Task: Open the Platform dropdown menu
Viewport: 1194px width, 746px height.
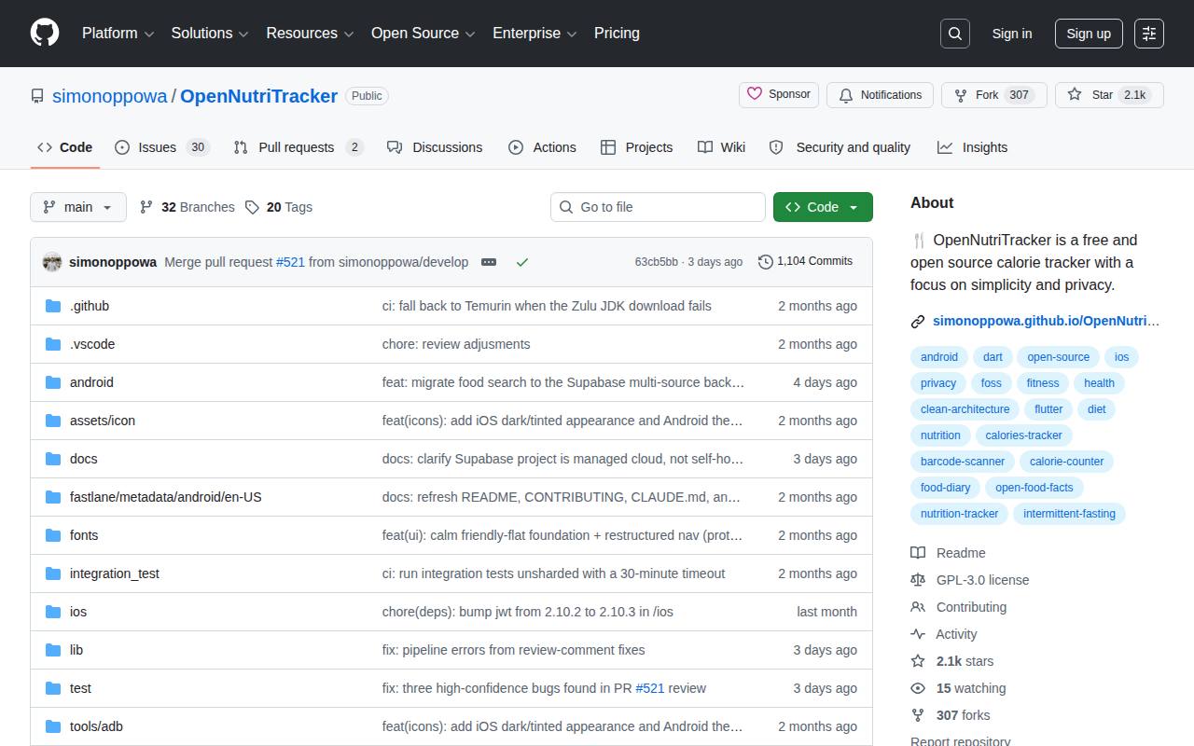Action: [x=118, y=34]
